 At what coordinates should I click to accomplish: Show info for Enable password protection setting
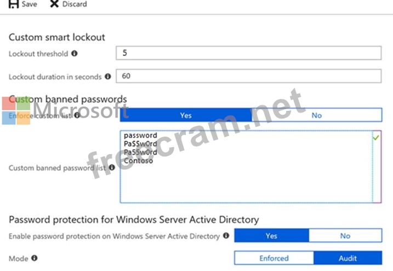(x=226, y=236)
